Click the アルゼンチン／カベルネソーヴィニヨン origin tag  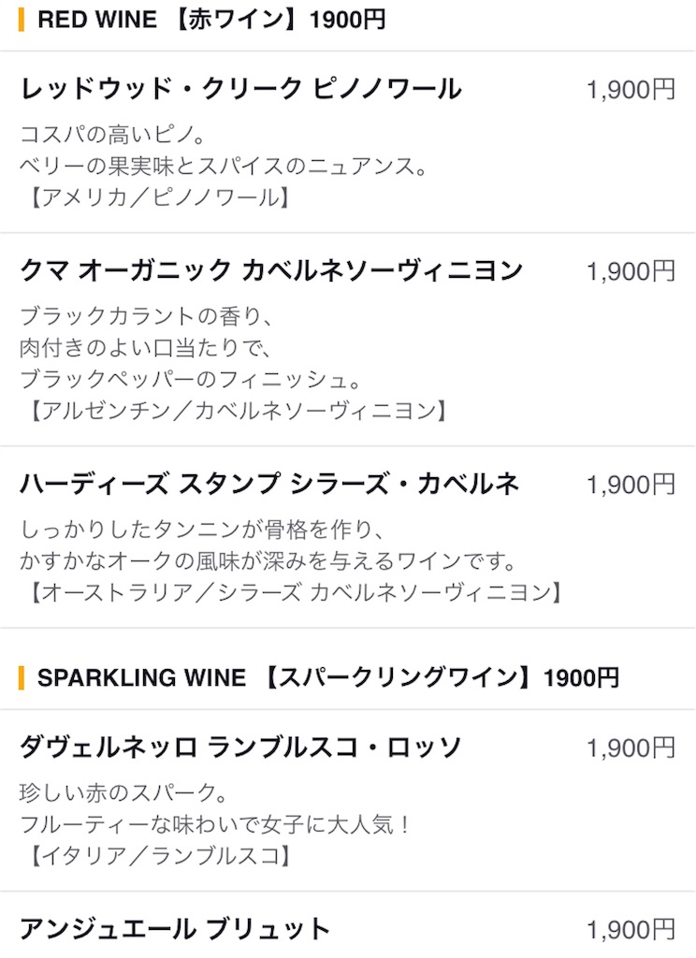coord(238,411)
